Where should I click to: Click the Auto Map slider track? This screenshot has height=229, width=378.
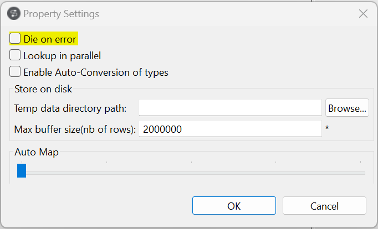point(194,173)
